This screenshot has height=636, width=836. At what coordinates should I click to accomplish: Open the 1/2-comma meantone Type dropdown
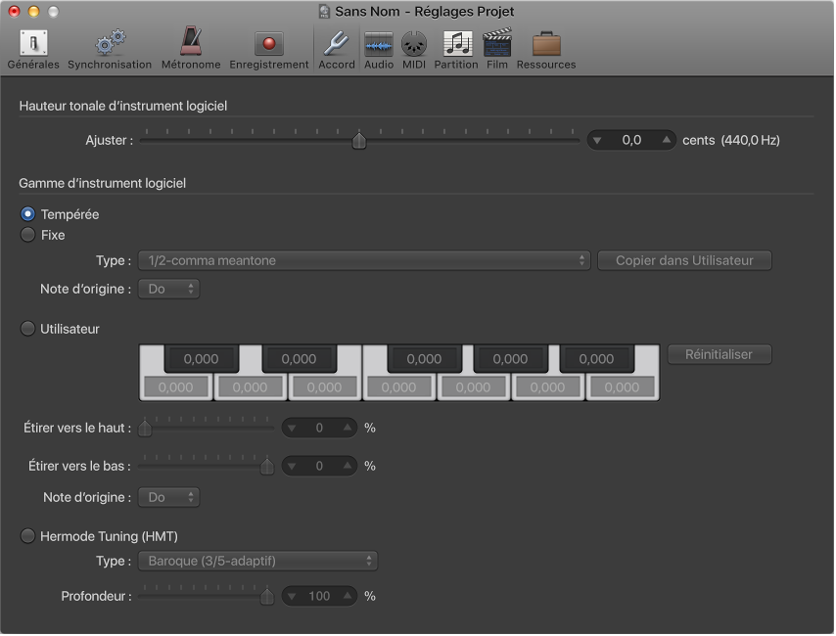pos(364,260)
